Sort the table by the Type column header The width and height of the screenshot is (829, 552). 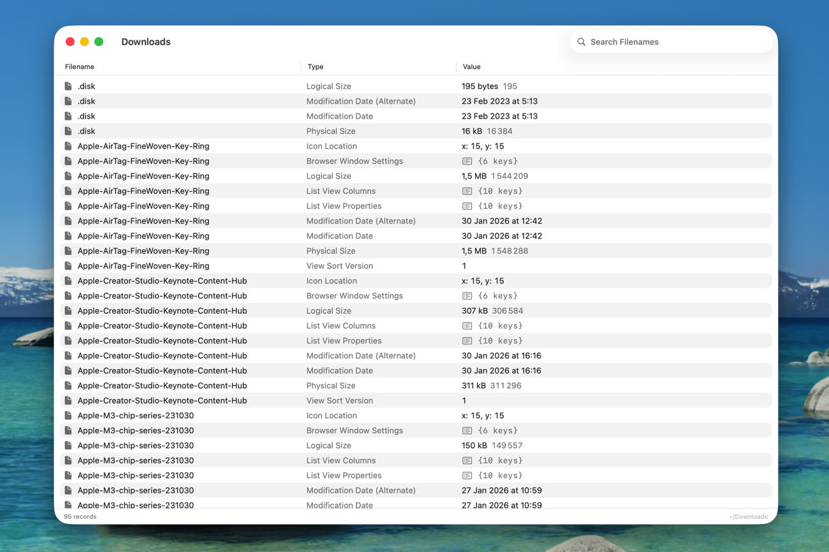pyautogui.click(x=315, y=67)
